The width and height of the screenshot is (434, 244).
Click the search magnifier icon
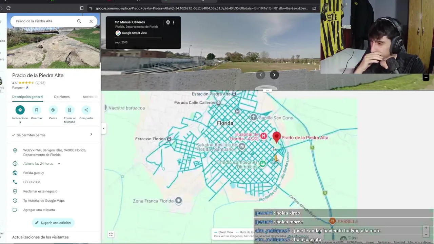tap(79, 21)
